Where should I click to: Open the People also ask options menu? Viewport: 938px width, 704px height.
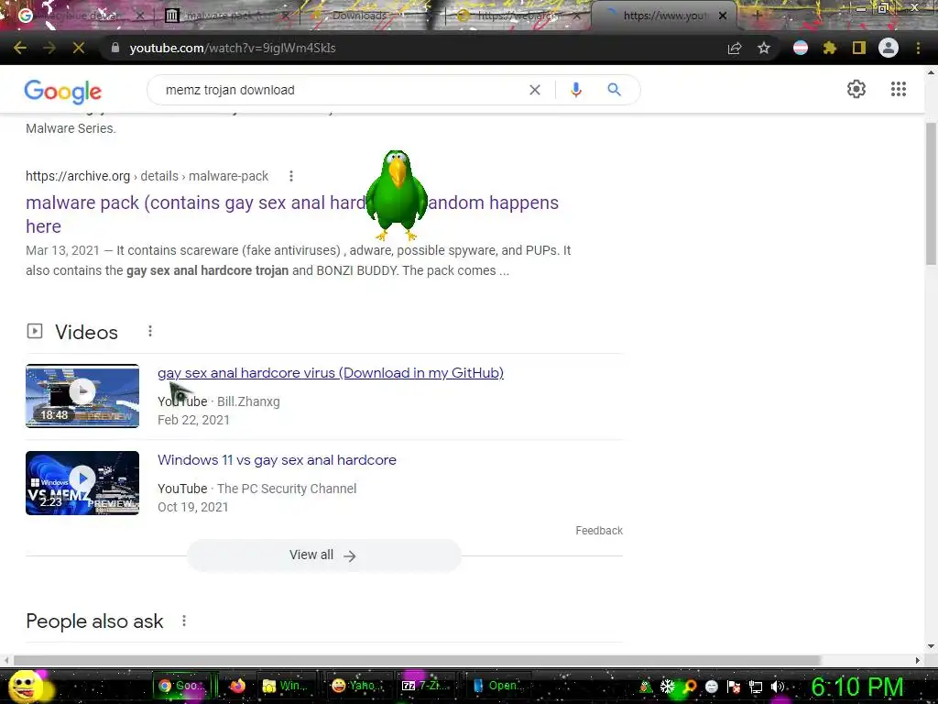[x=184, y=621]
